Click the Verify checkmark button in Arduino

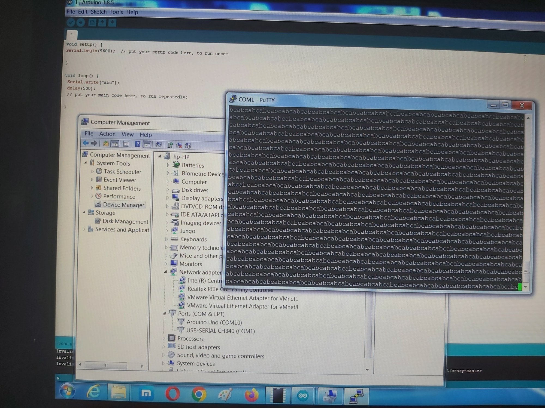click(71, 22)
